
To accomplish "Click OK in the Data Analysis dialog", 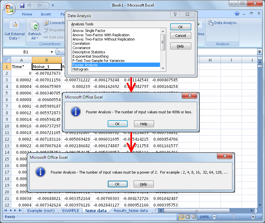I will (x=180, y=27).
